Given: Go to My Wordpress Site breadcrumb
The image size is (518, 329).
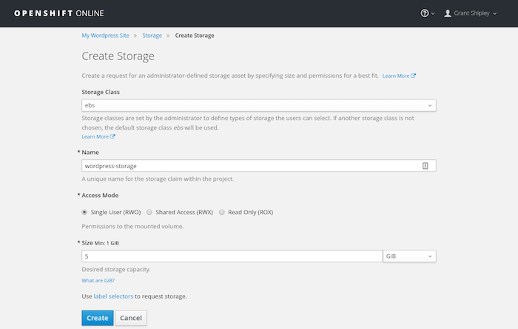Looking at the screenshot, I should (106, 36).
